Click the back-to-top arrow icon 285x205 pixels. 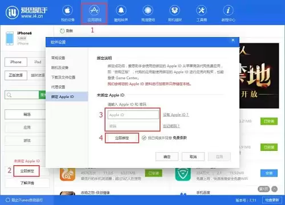click(x=274, y=189)
